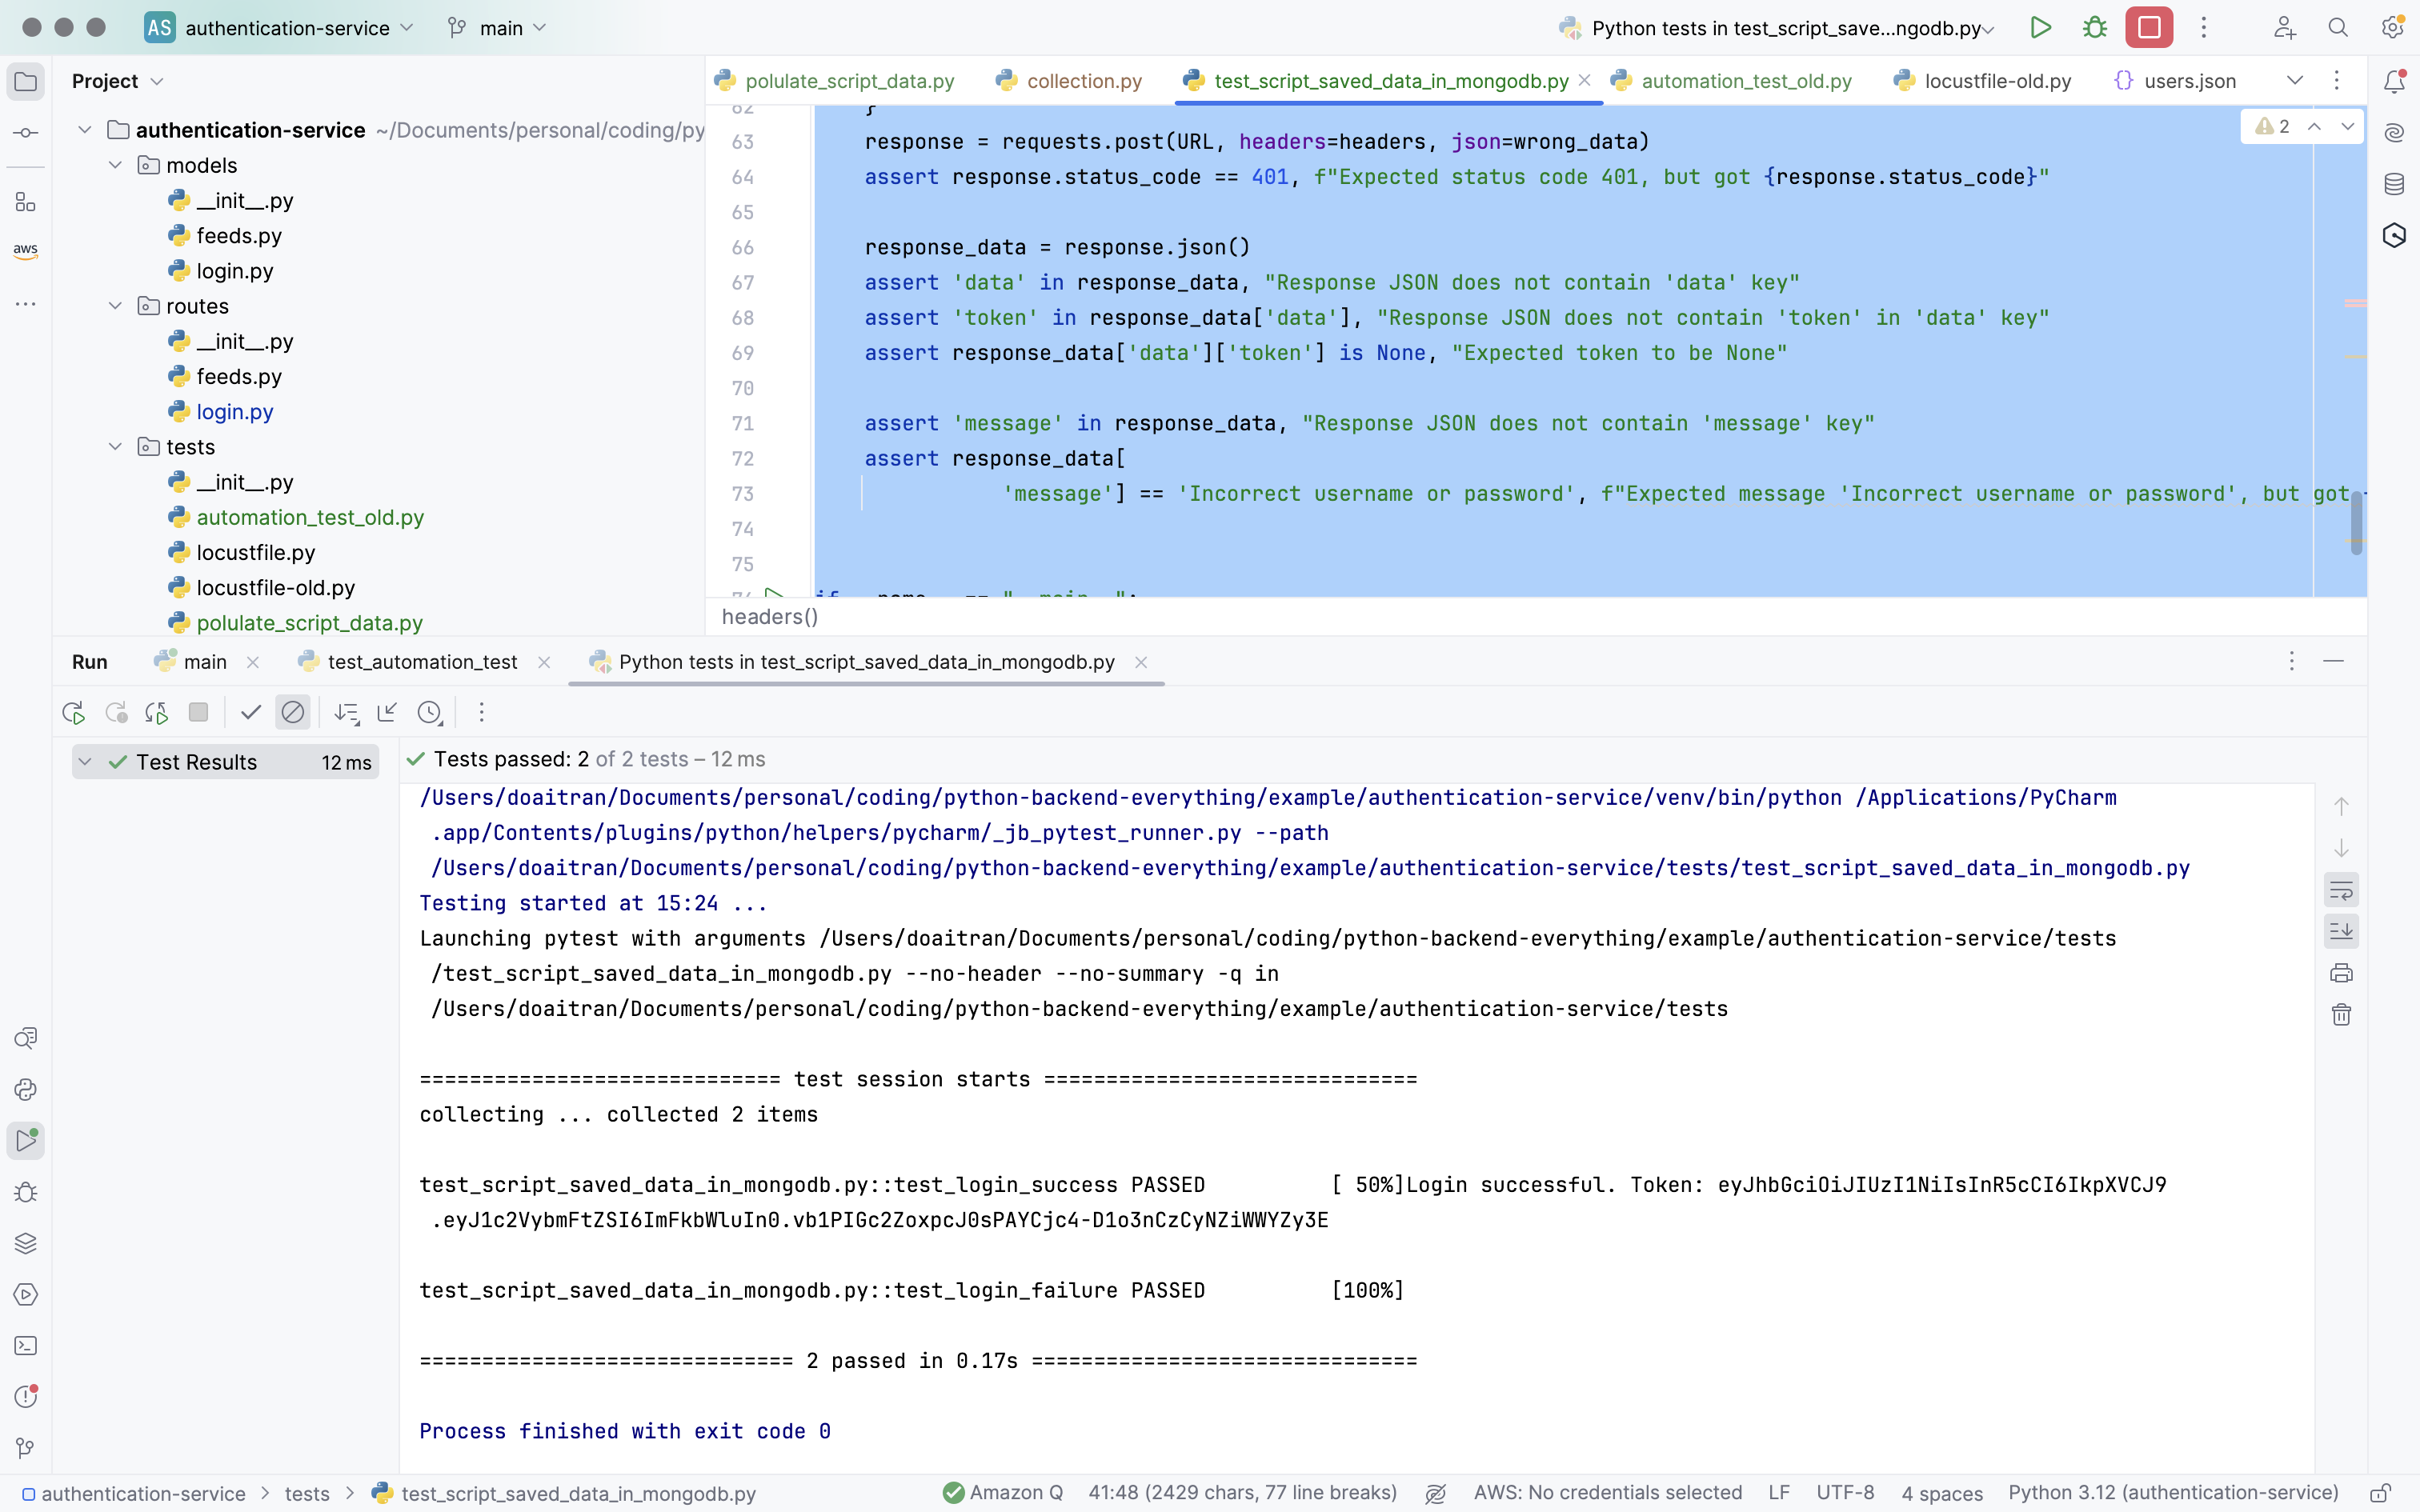Image resolution: width=2420 pixels, height=1512 pixels.
Task: Toggle the Project tool window folder icon
Action: [x=26, y=82]
